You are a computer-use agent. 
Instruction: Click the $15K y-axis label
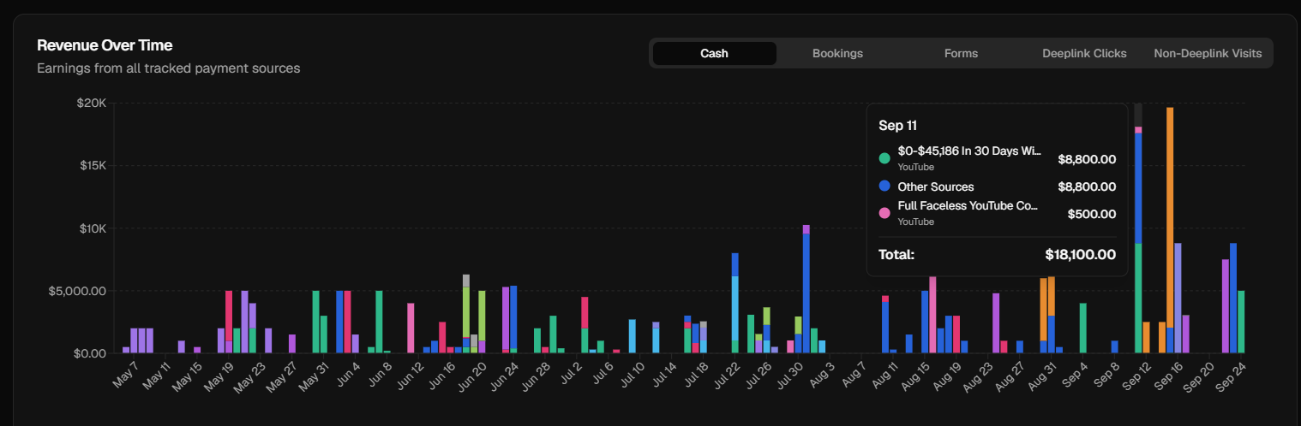tap(92, 165)
